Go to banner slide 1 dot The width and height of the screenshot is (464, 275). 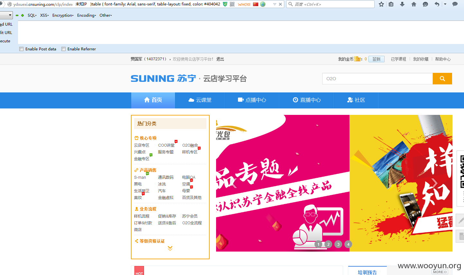pyautogui.click(x=318, y=244)
